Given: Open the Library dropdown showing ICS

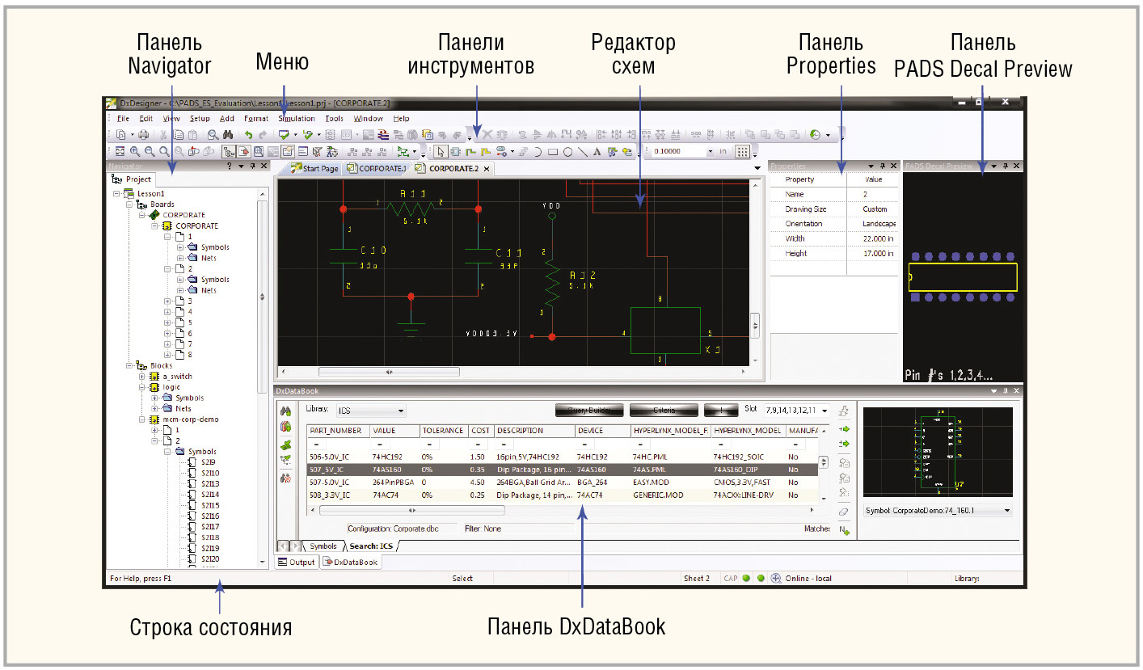Looking at the screenshot, I should click(370, 411).
